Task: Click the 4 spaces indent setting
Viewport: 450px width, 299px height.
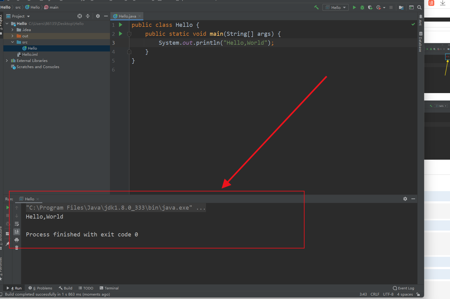Action: (x=405, y=294)
